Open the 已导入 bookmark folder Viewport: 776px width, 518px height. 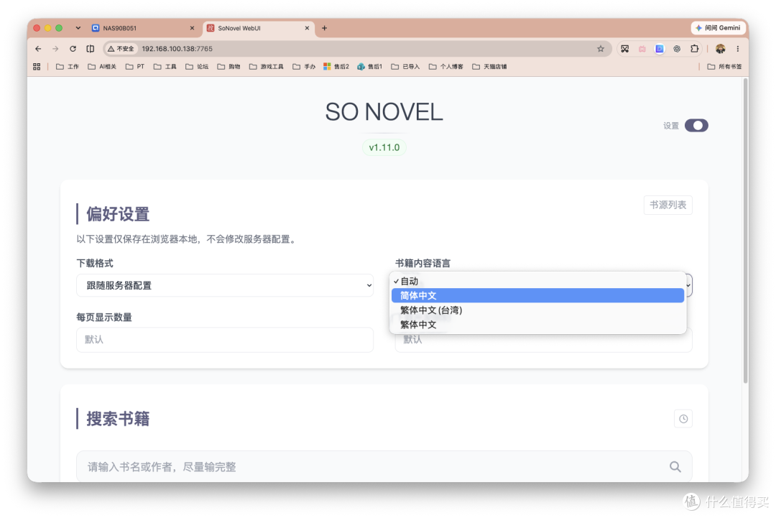click(x=405, y=66)
